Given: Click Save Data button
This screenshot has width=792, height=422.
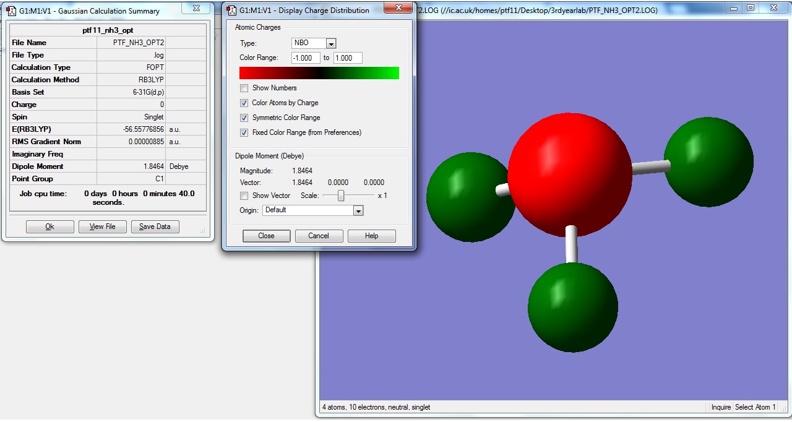Looking at the screenshot, I should click(155, 226).
